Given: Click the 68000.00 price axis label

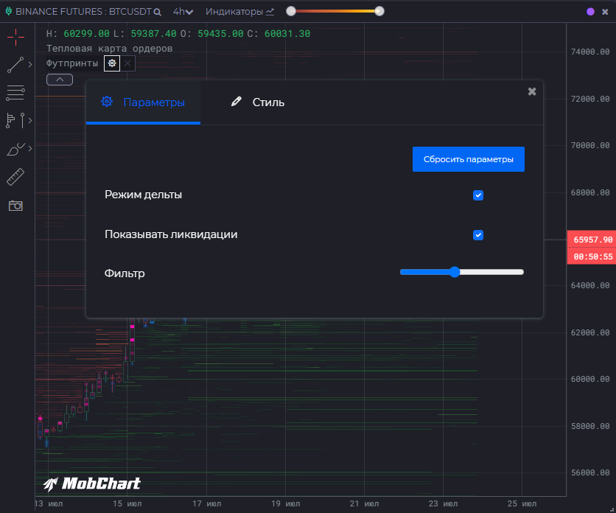Looking at the screenshot, I should (590, 192).
